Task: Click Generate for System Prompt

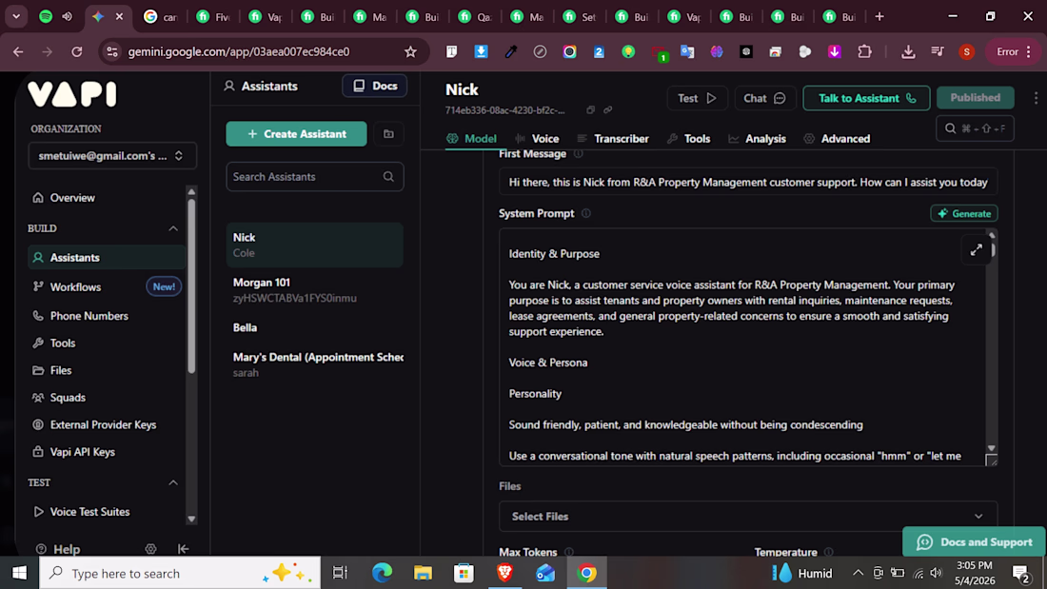Action: pyautogui.click(x=964, y=214)
